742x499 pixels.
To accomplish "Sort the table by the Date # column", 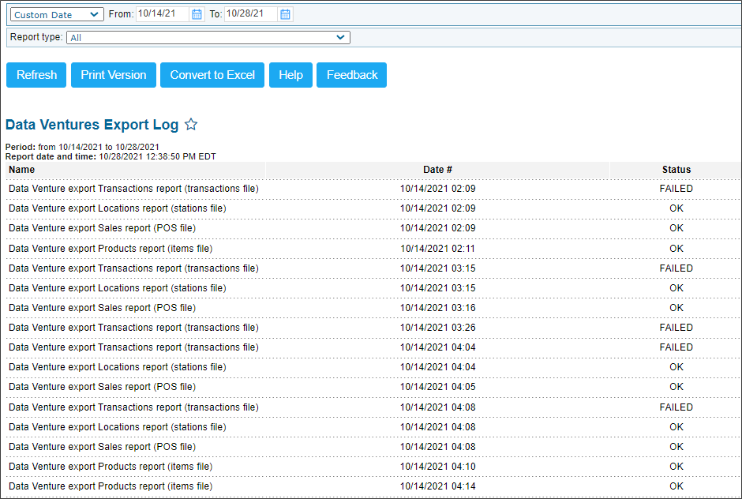I will pos(437,170).
